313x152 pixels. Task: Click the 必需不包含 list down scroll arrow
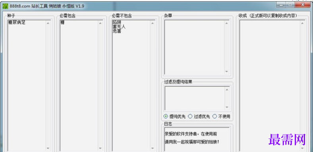(x=153, y=148)
